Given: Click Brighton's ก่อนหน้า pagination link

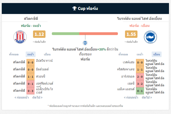Looking at the screenshot, I should (x=131, y=97).
